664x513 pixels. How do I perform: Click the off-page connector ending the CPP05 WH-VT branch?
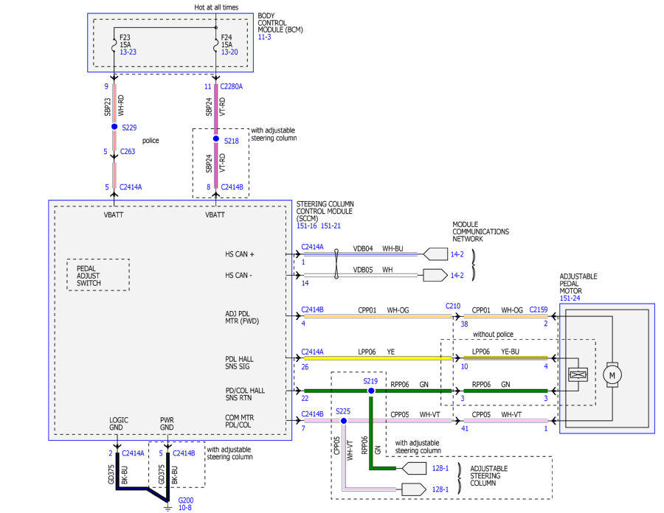click(414, 489)
